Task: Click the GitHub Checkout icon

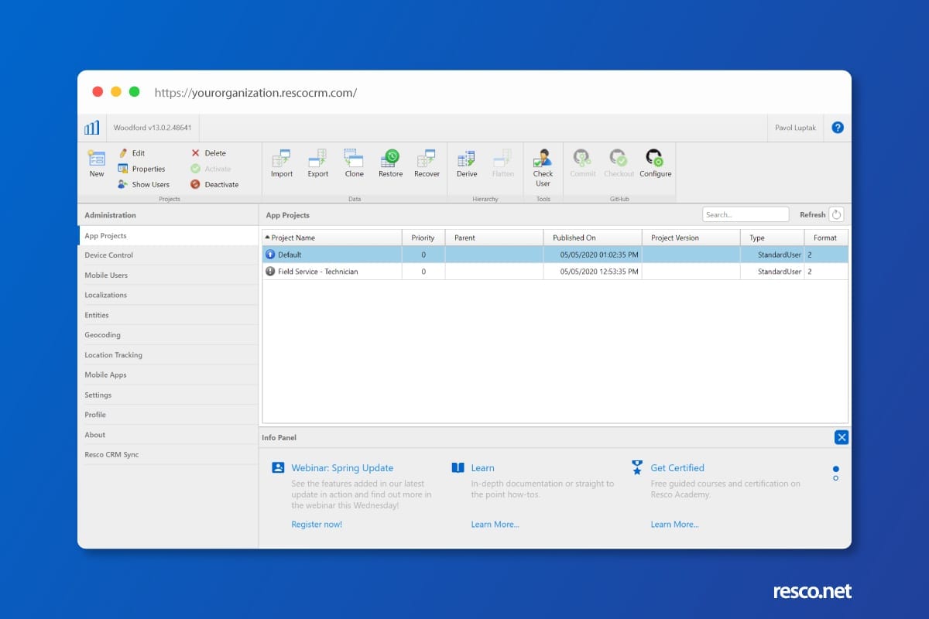Action: (x=619, y=159)
